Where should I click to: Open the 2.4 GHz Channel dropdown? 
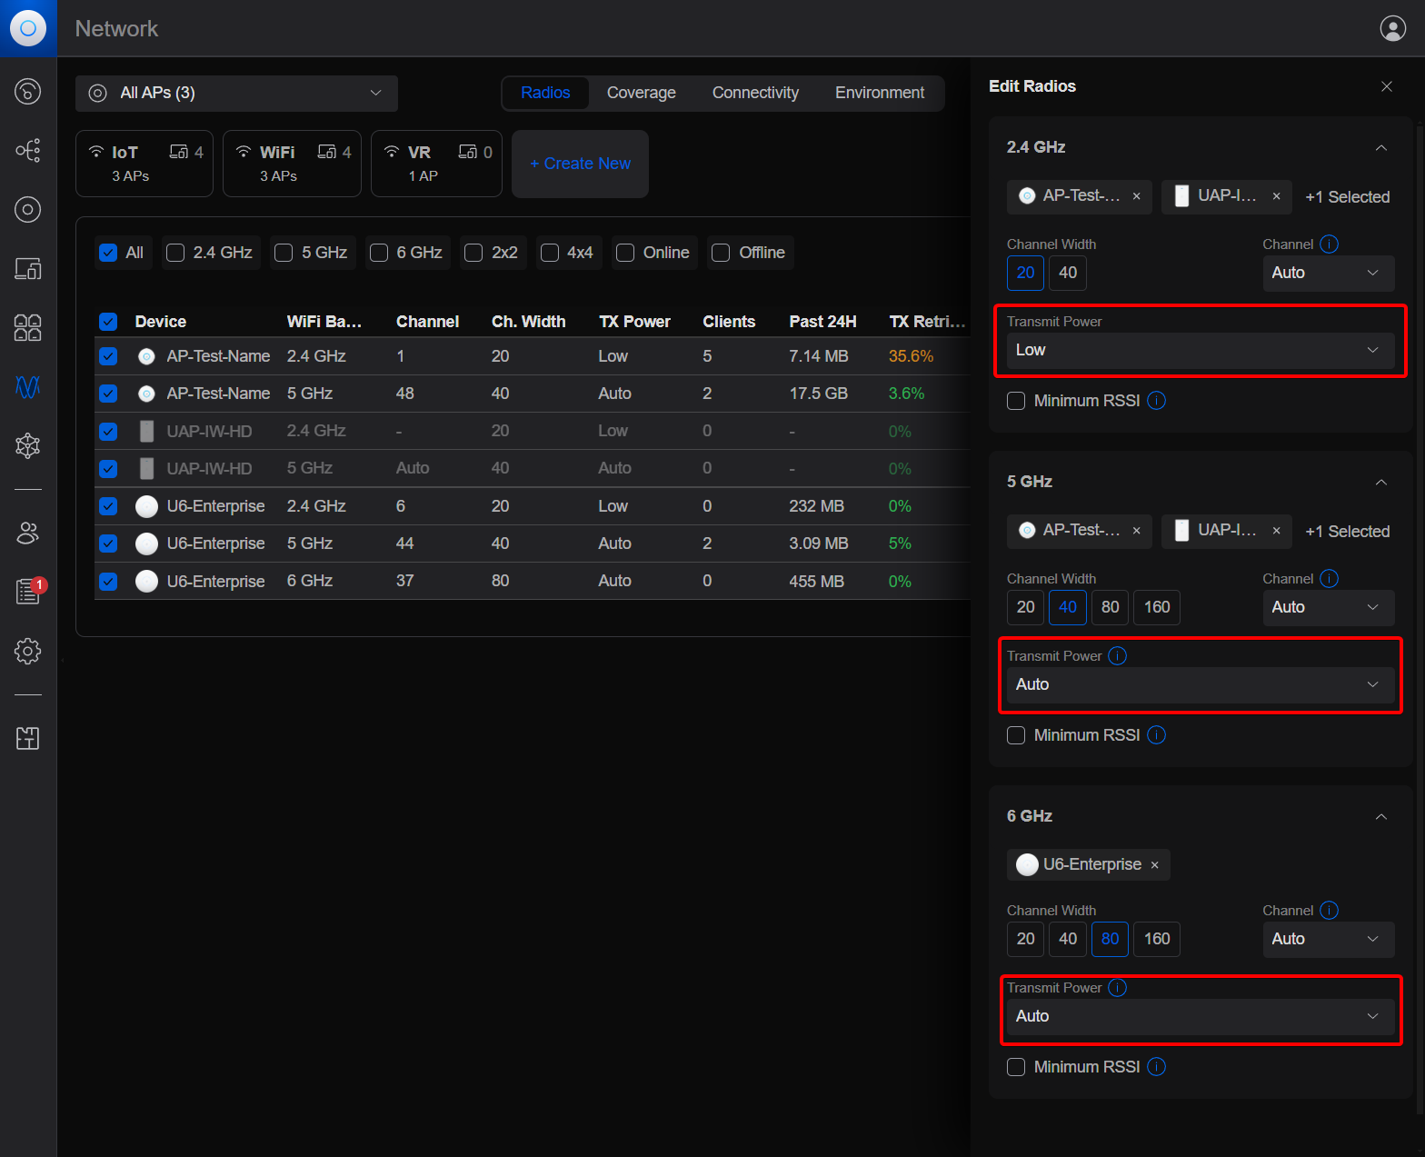(1329, 273)
